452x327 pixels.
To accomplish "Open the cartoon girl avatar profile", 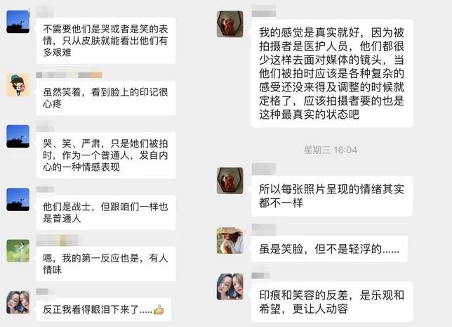I will [18, 84].
